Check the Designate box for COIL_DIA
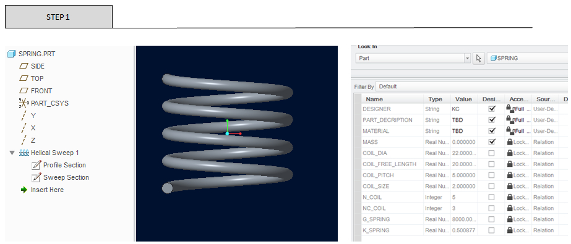 click(x=492, y=153)
